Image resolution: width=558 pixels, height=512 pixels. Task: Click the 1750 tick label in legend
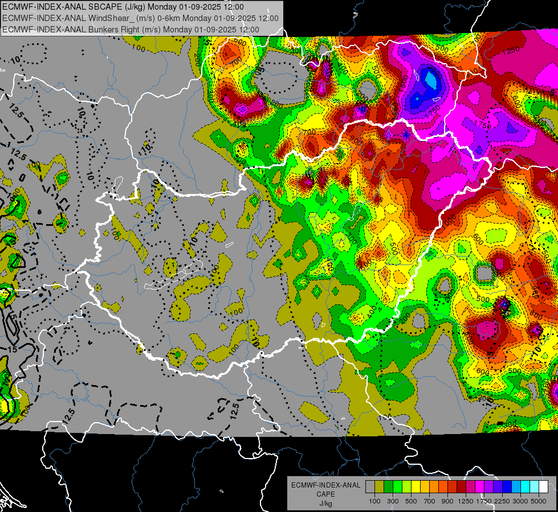[484, 501]
